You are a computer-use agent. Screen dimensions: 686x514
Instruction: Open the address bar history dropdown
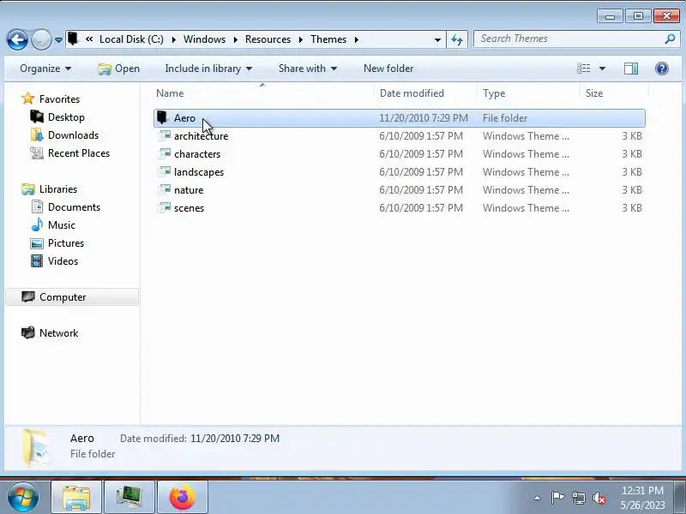(x=437, y=39)
